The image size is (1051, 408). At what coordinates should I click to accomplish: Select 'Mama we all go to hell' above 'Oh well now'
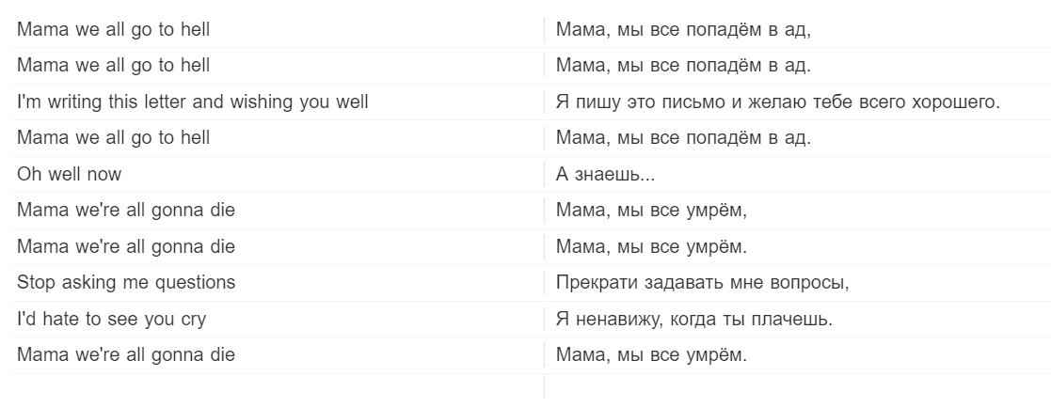click(113, 138)
